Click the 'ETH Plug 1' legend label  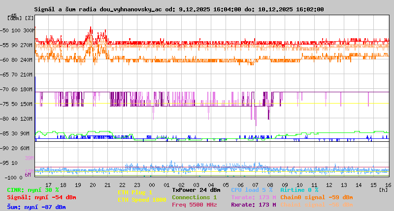coord(135,192)
